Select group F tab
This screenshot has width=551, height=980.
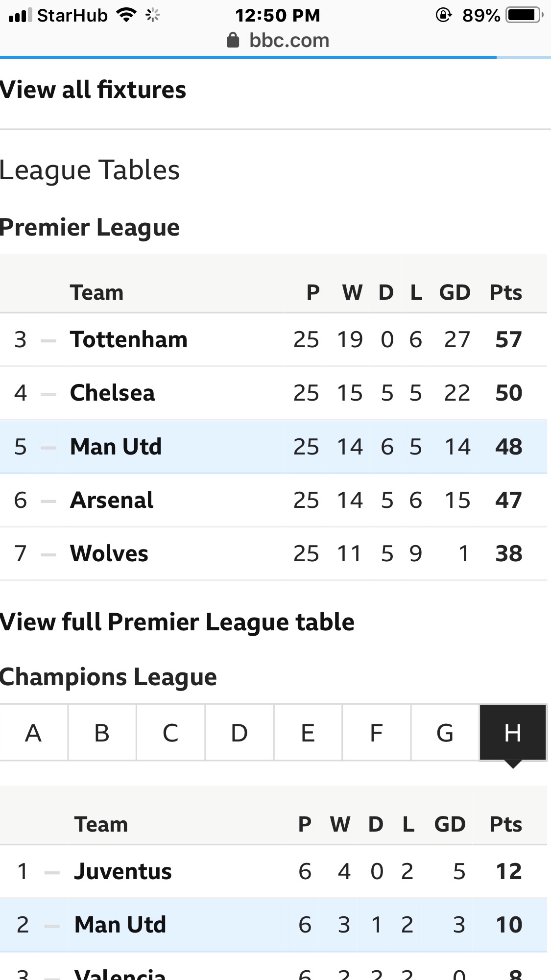point(376,733)
